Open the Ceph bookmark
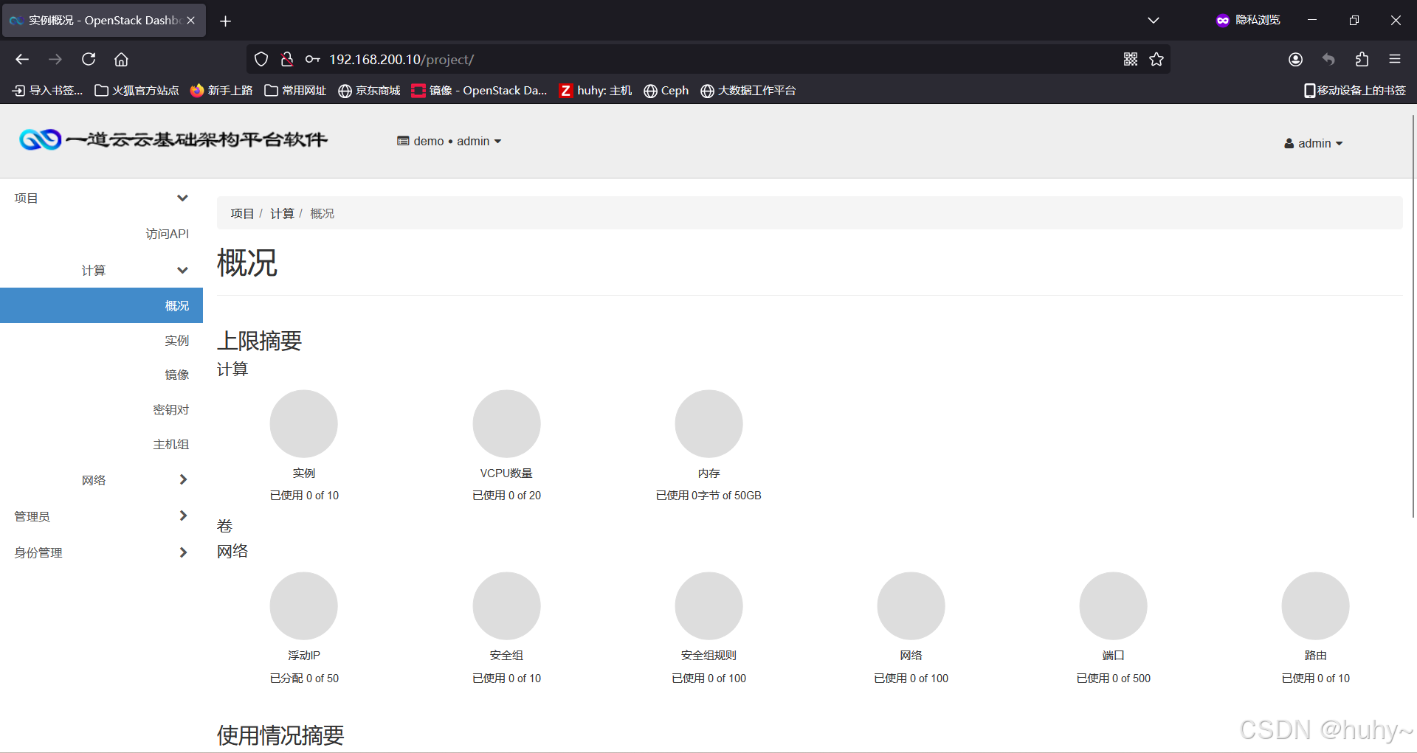Viewport: 1417px width, 753px height. [x=666, y=90]
